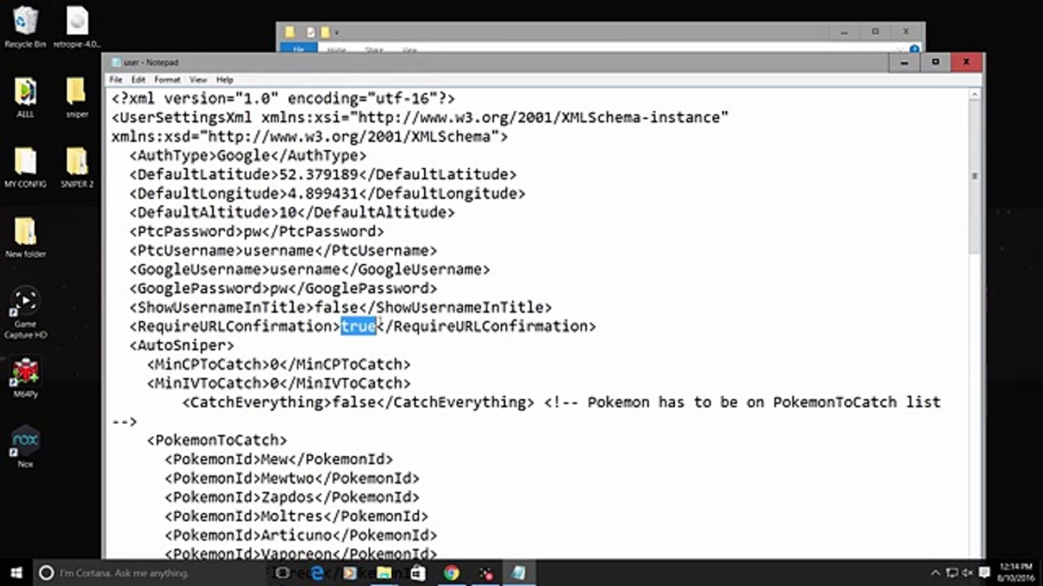1043x586 pixels.
Task: Maximize the File Explorer window behind
Action: [x=875, y=32]
